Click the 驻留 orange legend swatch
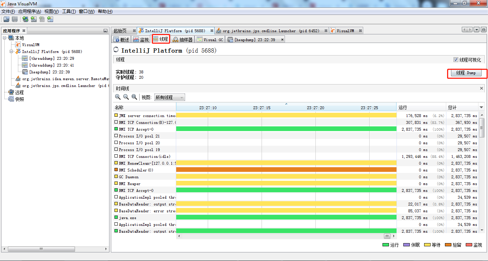This screenshot has width=488, height=261. click(448, 245)
